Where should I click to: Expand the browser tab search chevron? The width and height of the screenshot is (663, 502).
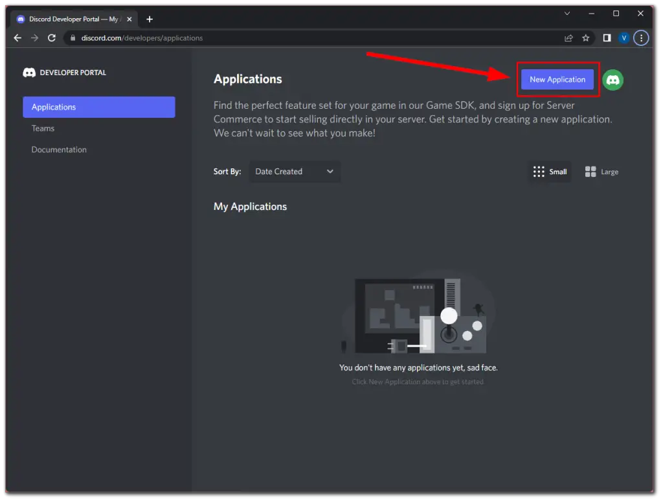(x=567, y=13)
